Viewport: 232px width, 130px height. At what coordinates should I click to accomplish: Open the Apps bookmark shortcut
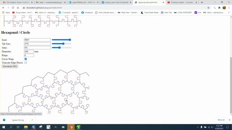coord(6,13)
